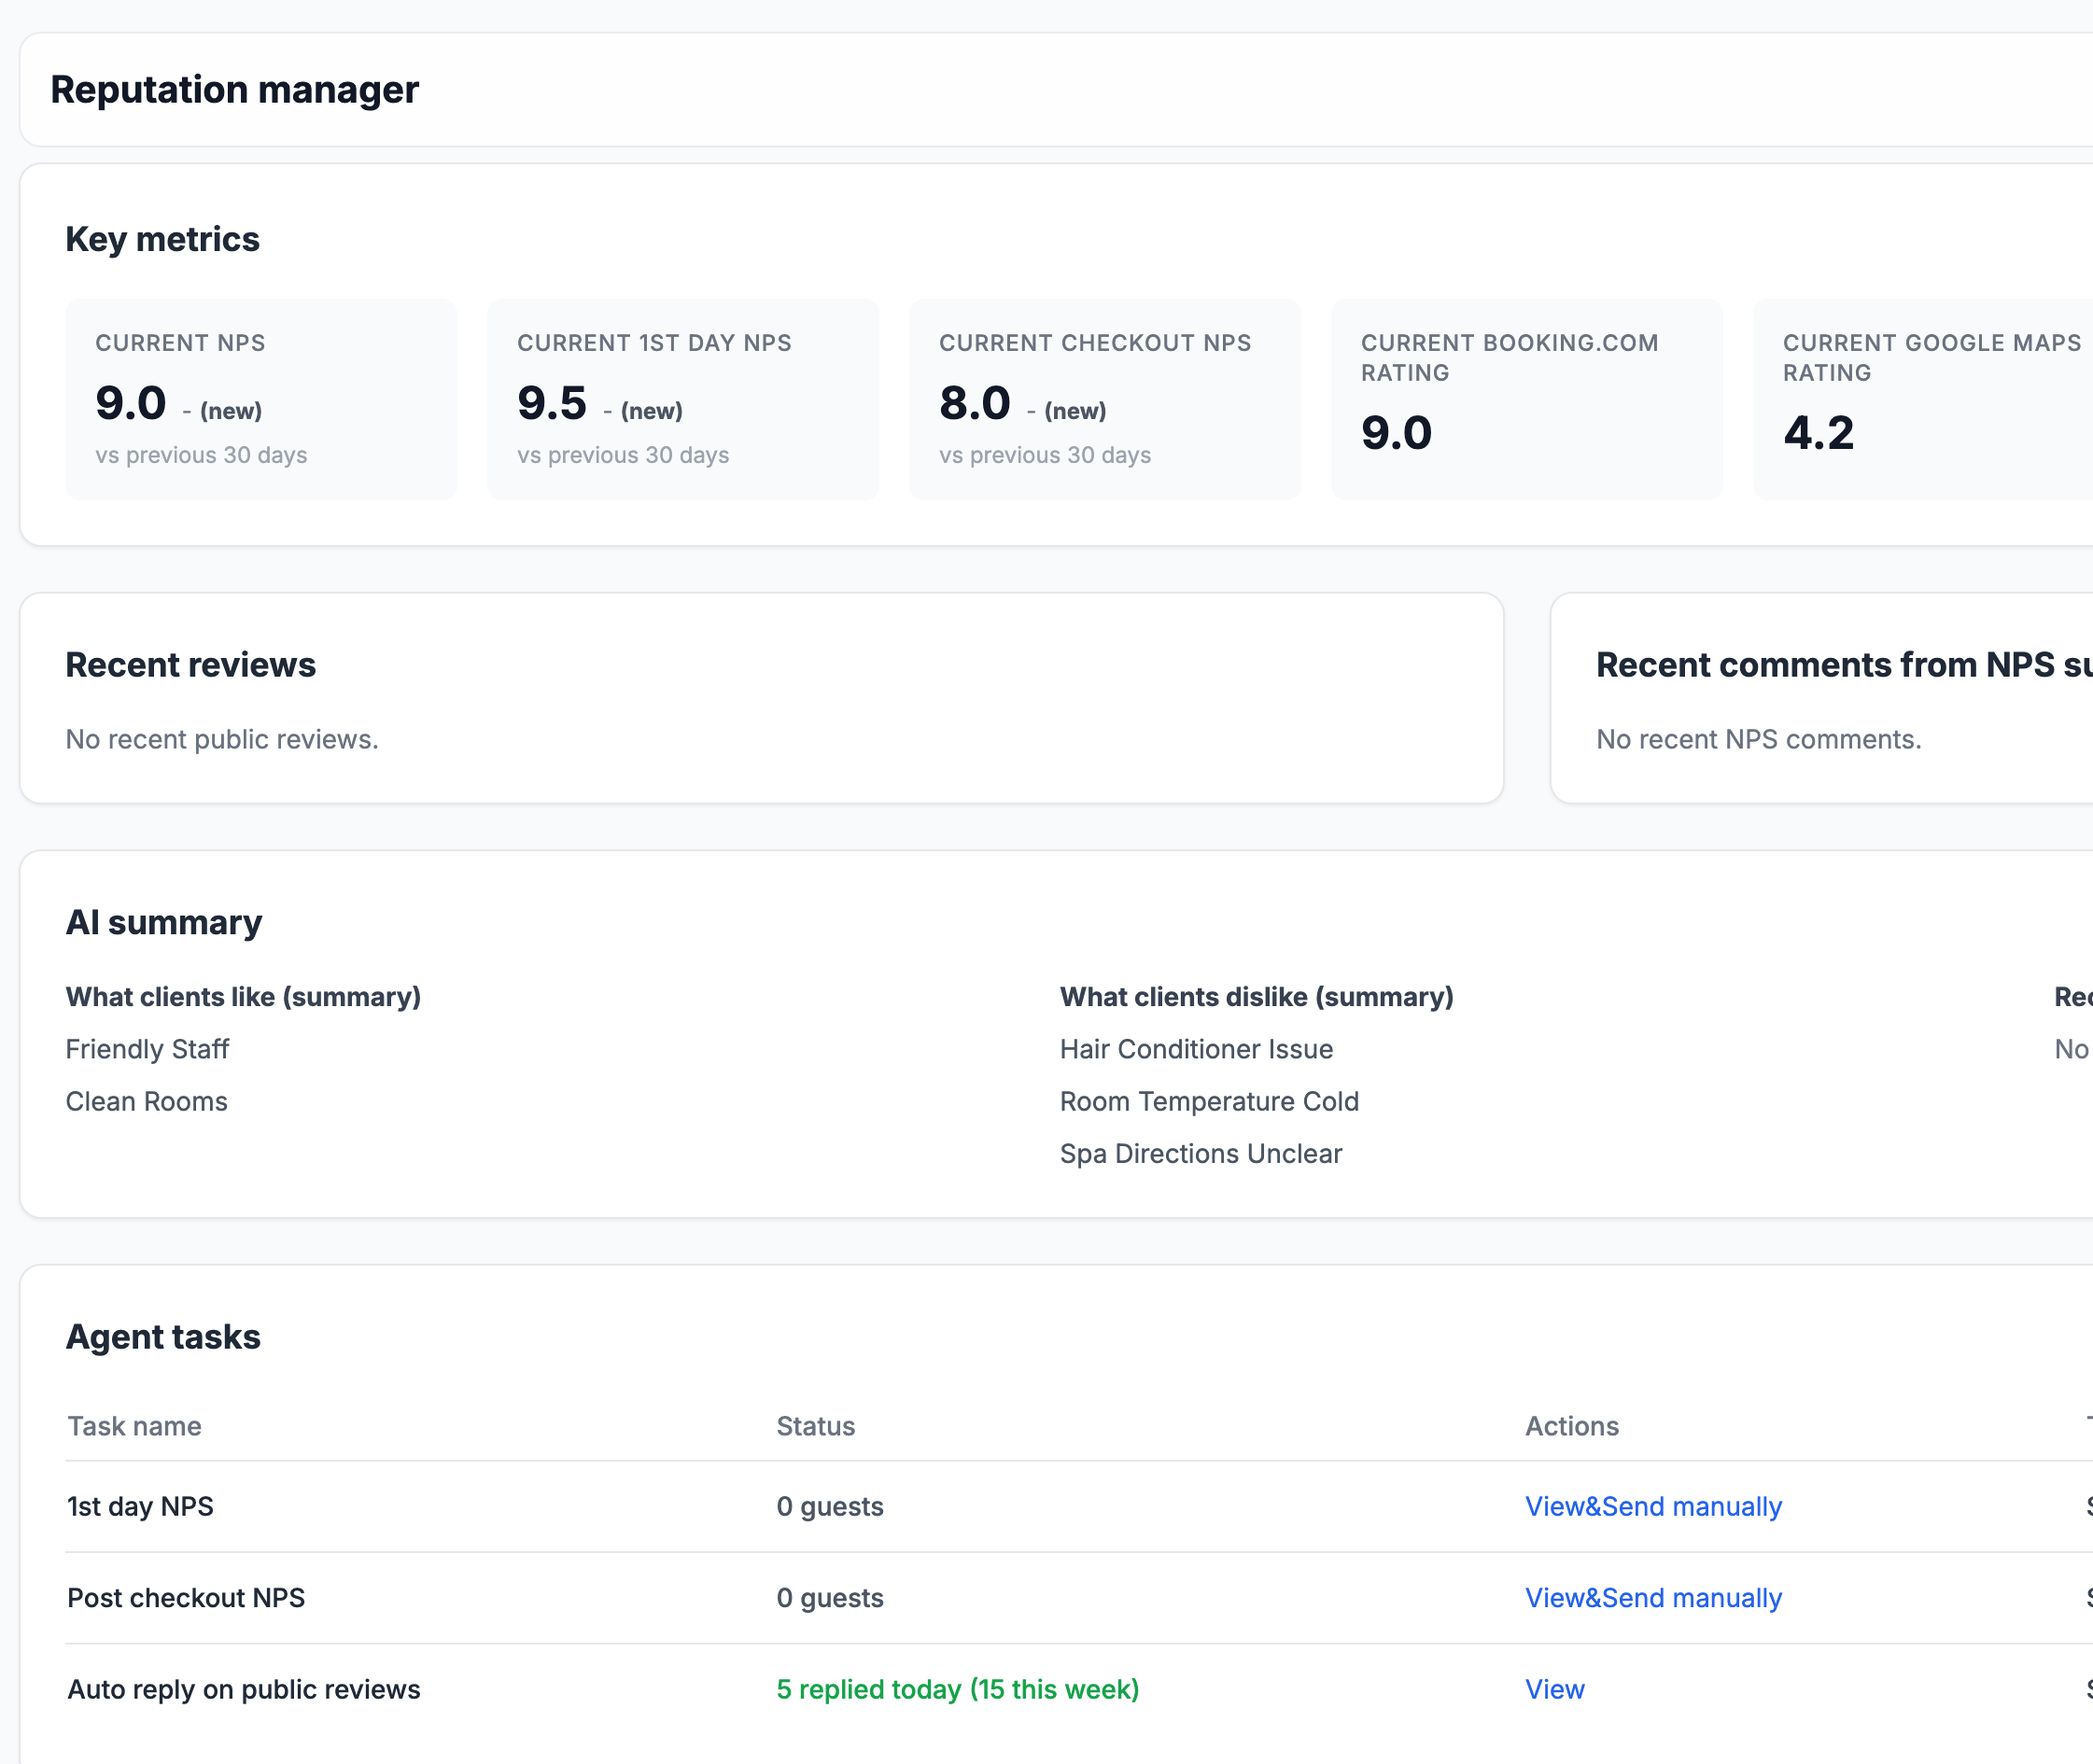Open View&Send manually for 1st day NPS
2093x1764 pixels.
[x=1652, y=1506]
